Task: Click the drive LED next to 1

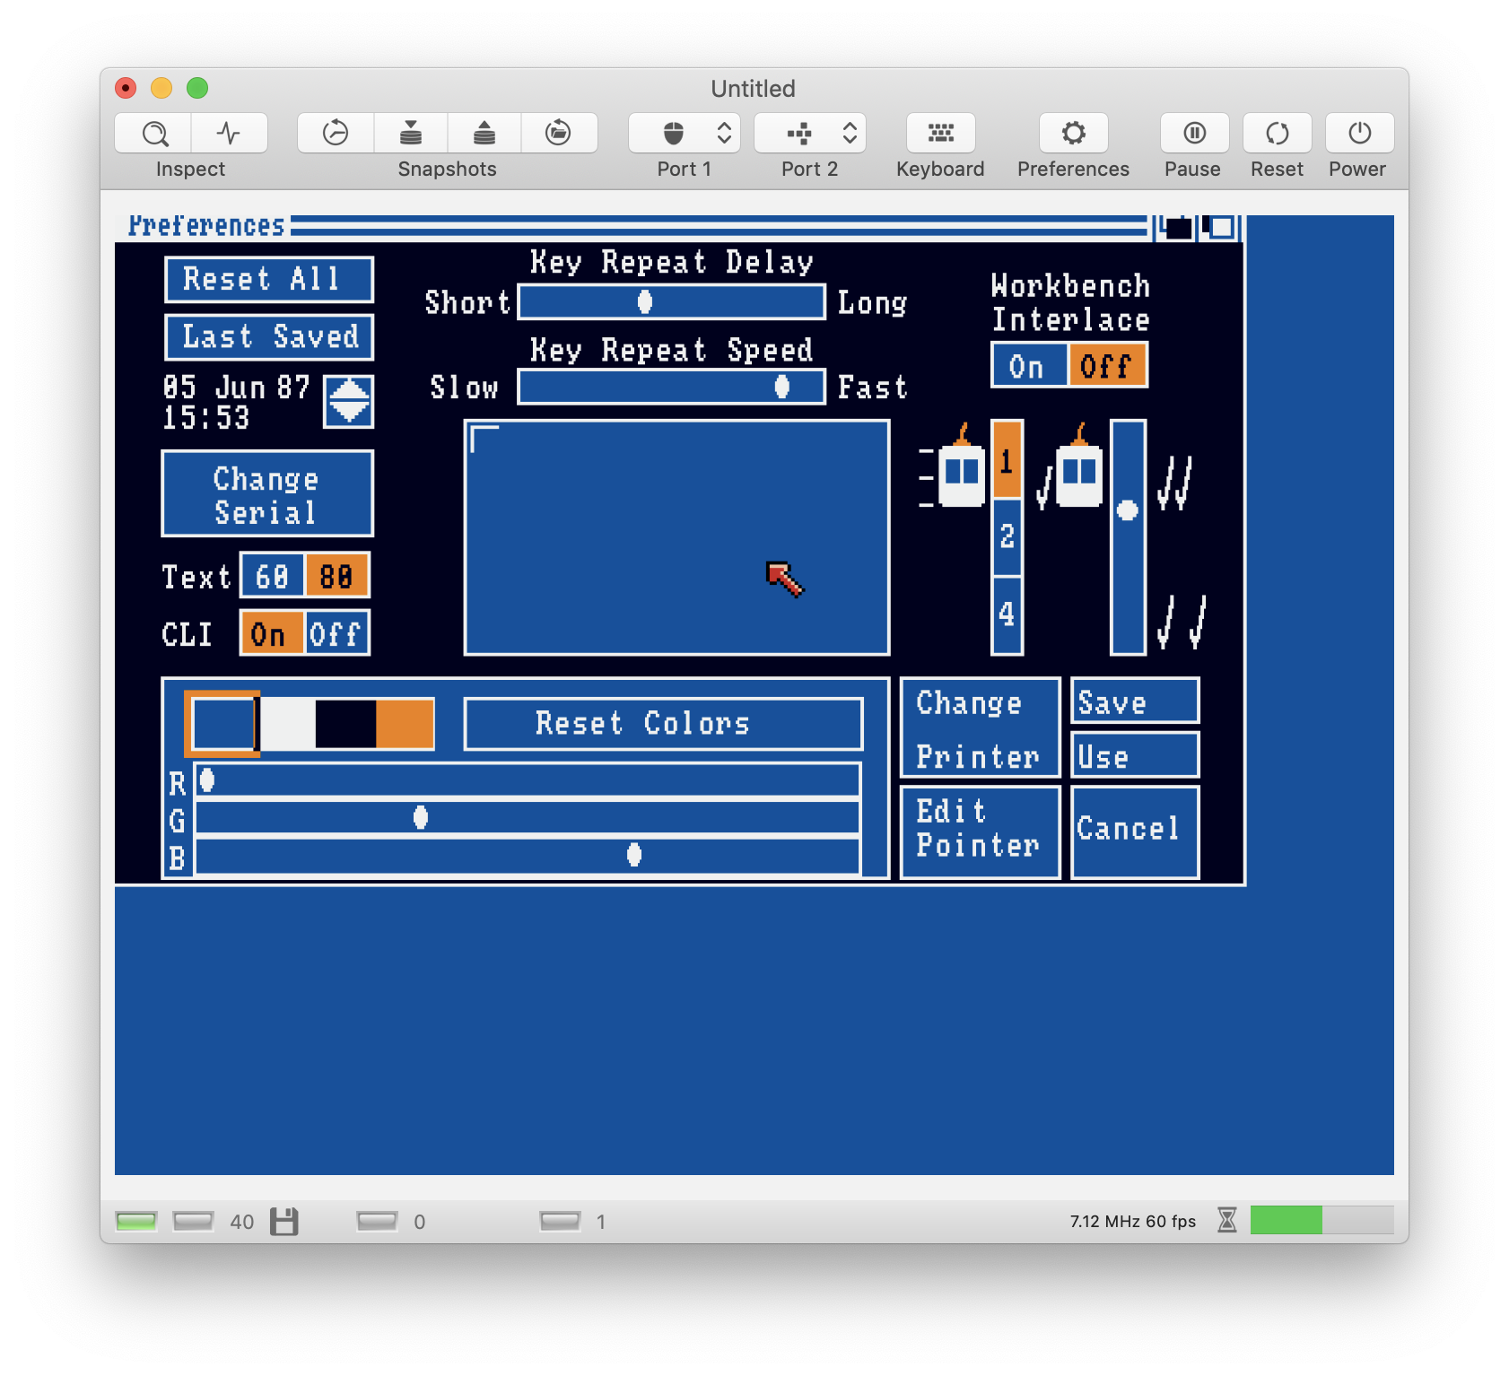Action: (x=561, y=1221)
